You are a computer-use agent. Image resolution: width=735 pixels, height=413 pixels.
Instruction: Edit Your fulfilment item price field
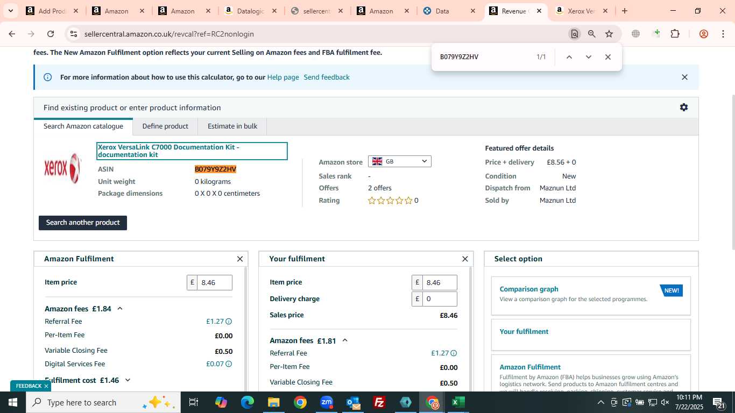440,282
